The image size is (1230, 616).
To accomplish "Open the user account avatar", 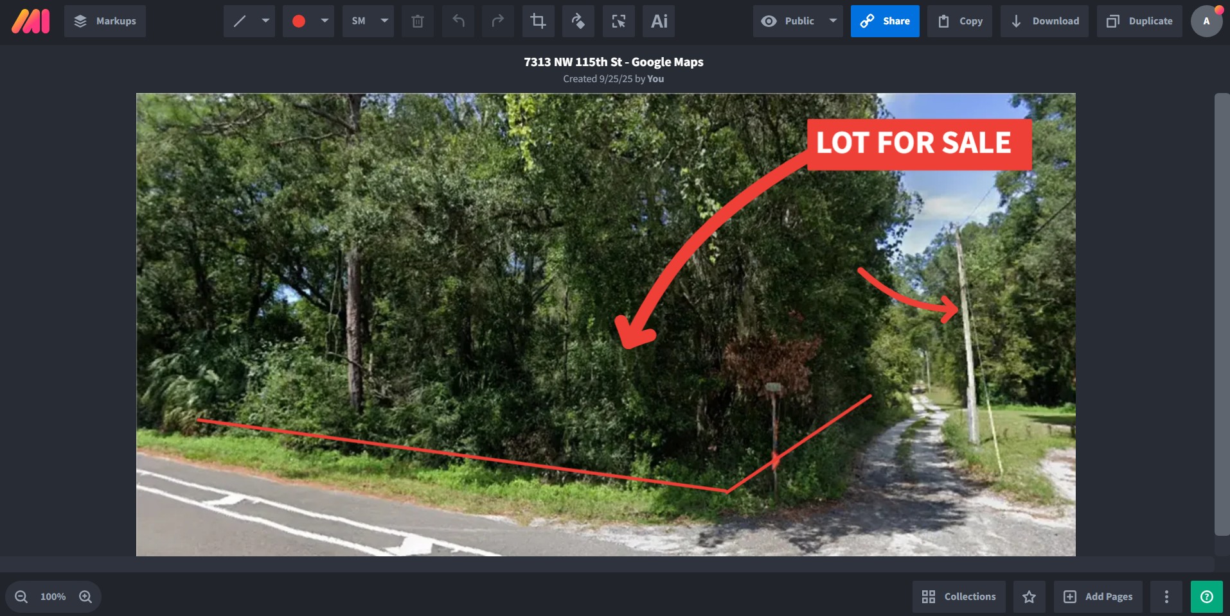I will [x=1206, y=21].
